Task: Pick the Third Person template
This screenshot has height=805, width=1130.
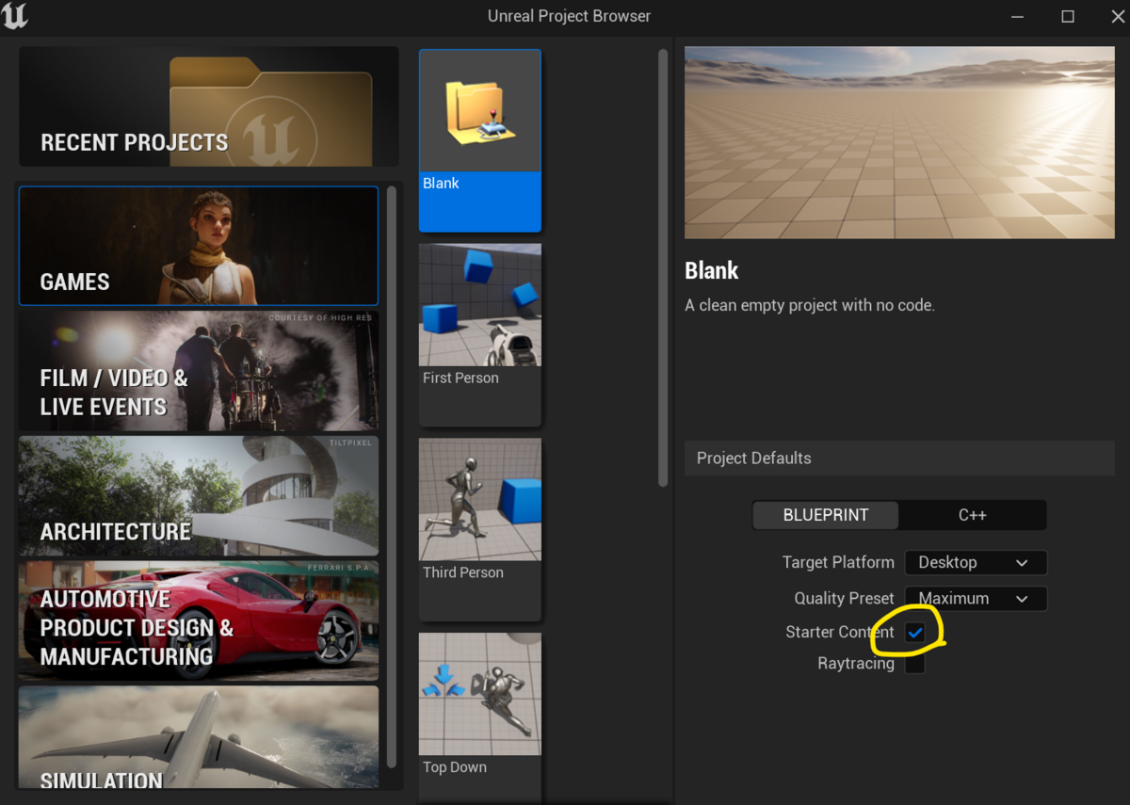Action: [480, 529]
